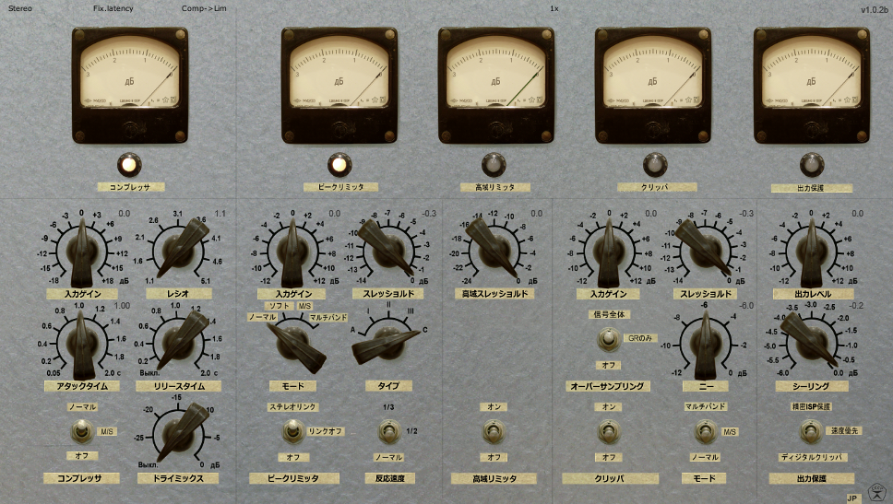Click the 高域リミッタ nameplate under its lamp
Screen dimensions: 893x504
(x=494, y=187)
